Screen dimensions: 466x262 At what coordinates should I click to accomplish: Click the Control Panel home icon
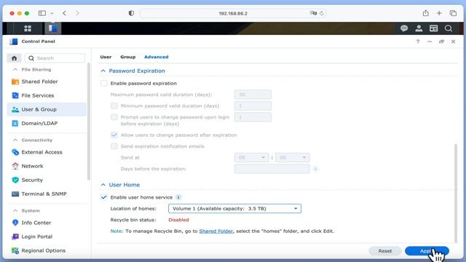click(x=14, y=58)
